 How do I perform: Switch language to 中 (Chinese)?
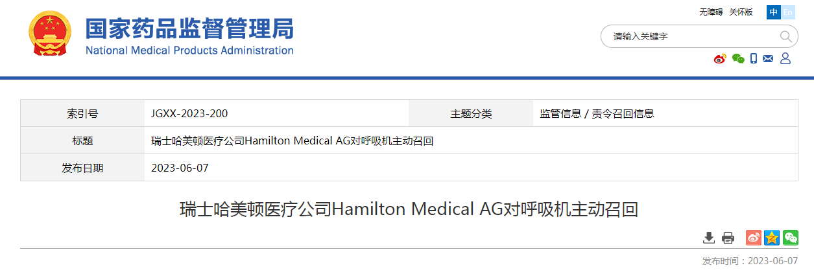pyautogui.click(x=774, y=12)
